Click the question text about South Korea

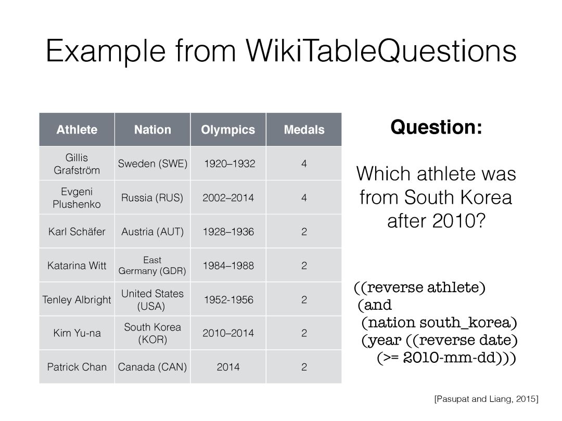[436, 198]
